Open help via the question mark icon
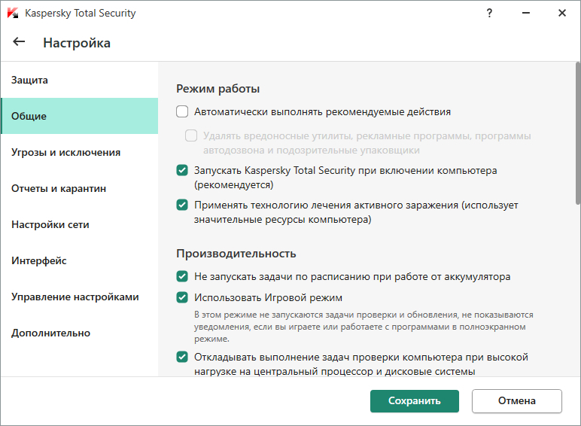 click(490, 14)
